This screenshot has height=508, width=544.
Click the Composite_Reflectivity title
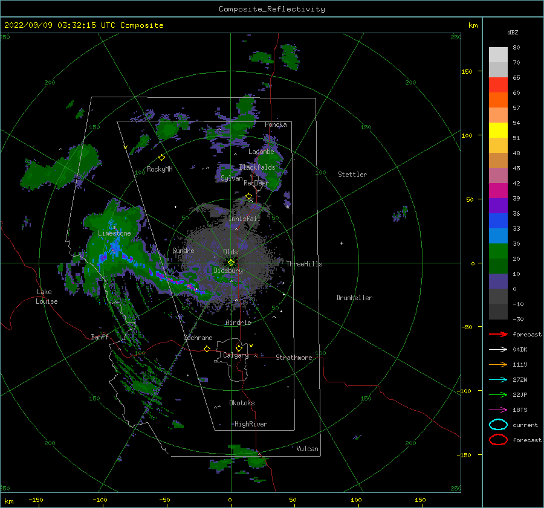272,9
